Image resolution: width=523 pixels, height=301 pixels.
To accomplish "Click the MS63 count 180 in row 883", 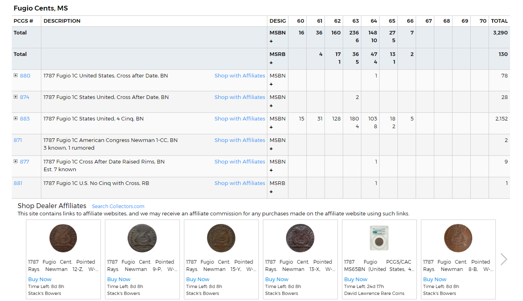I will [x=354, y=119].
